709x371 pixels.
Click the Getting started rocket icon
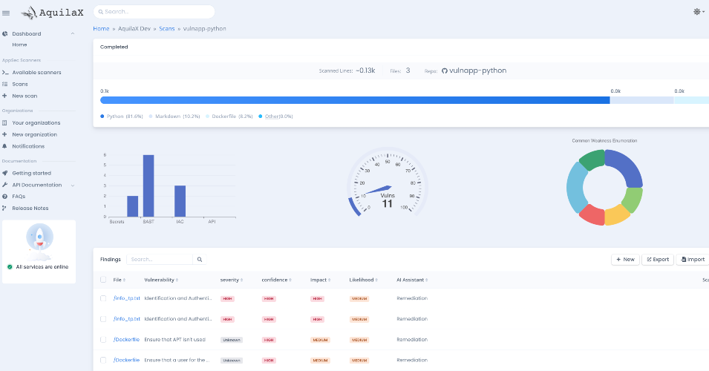click(x=5, y=173)
